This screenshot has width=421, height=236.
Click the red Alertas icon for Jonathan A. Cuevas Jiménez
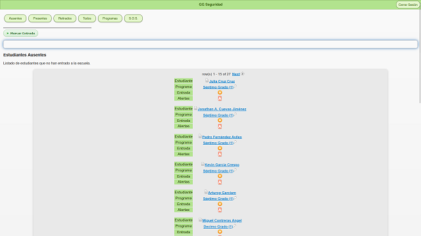coord(220,127)
